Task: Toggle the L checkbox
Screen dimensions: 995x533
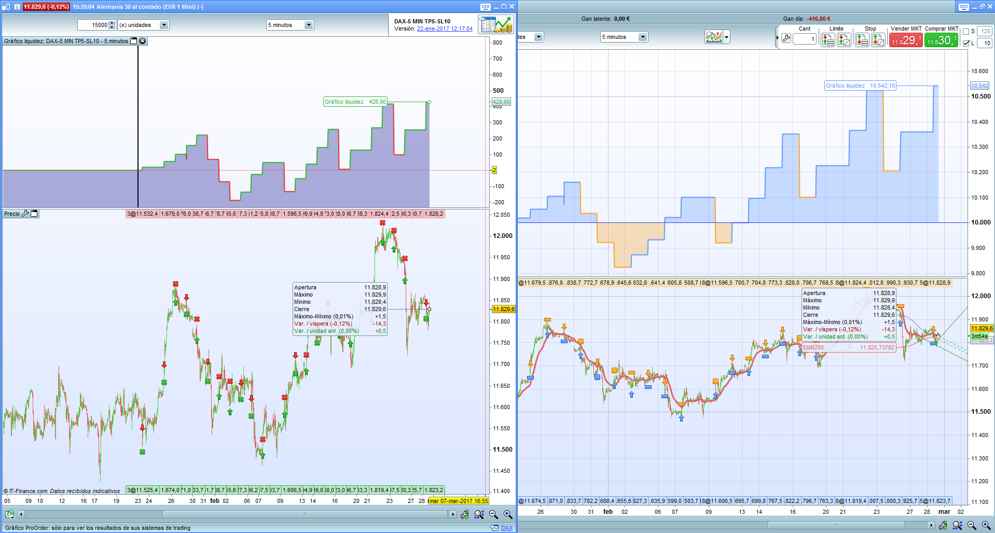Action: (966, 44)
